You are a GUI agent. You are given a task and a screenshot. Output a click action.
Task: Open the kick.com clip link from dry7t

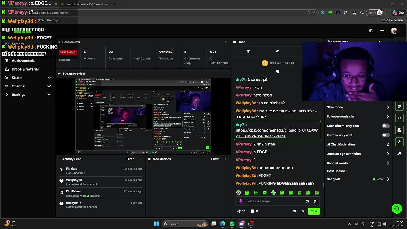click(277, 133)
